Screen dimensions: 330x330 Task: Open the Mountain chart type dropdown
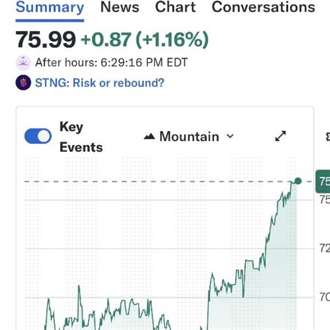(x=189, y=136)
